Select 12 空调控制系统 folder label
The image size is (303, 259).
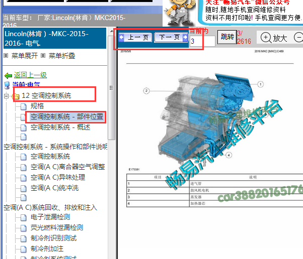coord(46,95)
